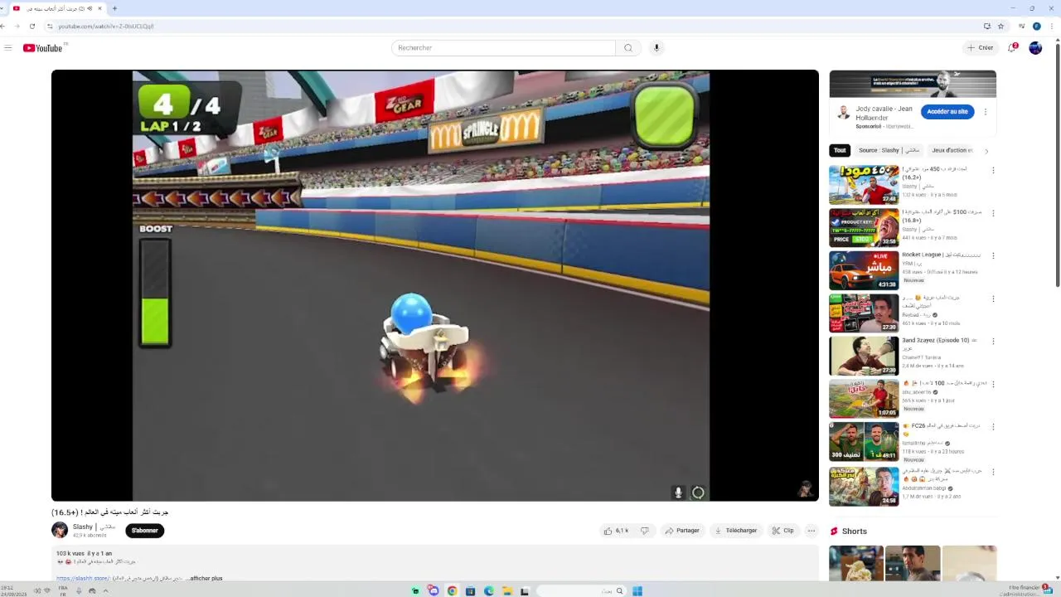
Task: Click Accéder au site ad button
Action: coord(947,112)
